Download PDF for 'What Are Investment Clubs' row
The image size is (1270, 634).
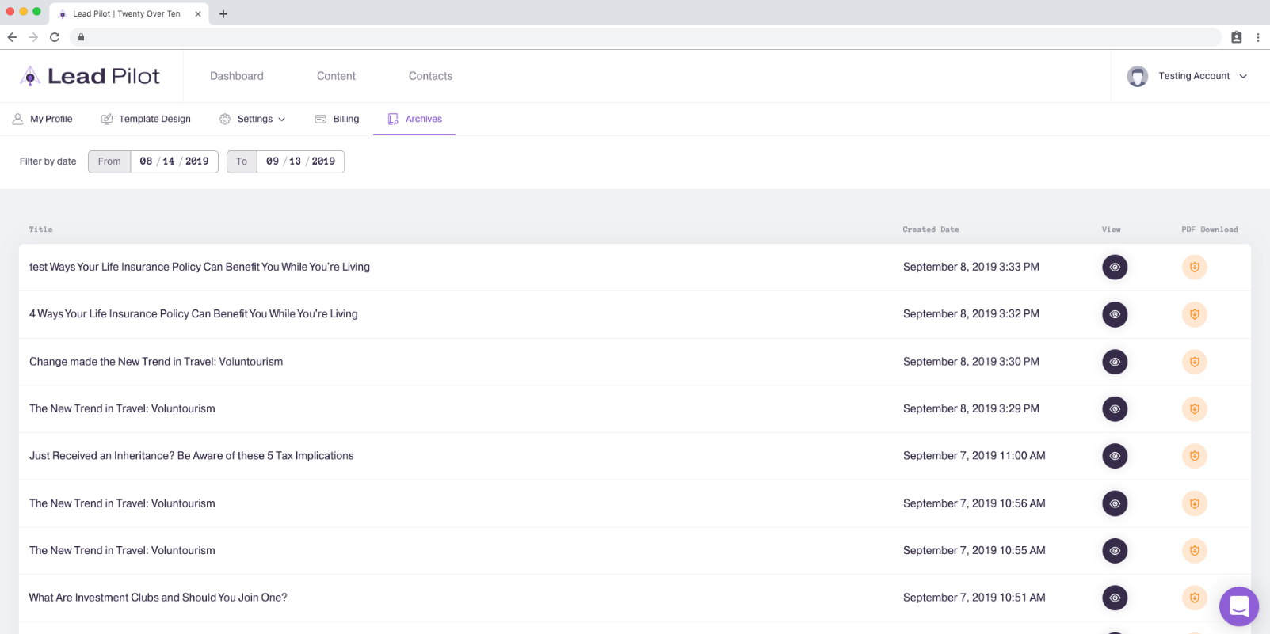[1194, 598]
